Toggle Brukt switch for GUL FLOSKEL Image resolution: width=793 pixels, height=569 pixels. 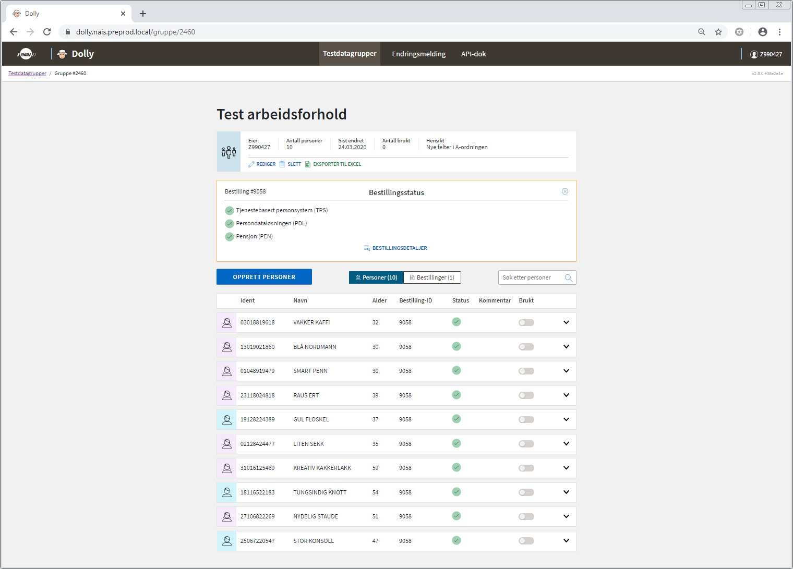tap(526, 419)
